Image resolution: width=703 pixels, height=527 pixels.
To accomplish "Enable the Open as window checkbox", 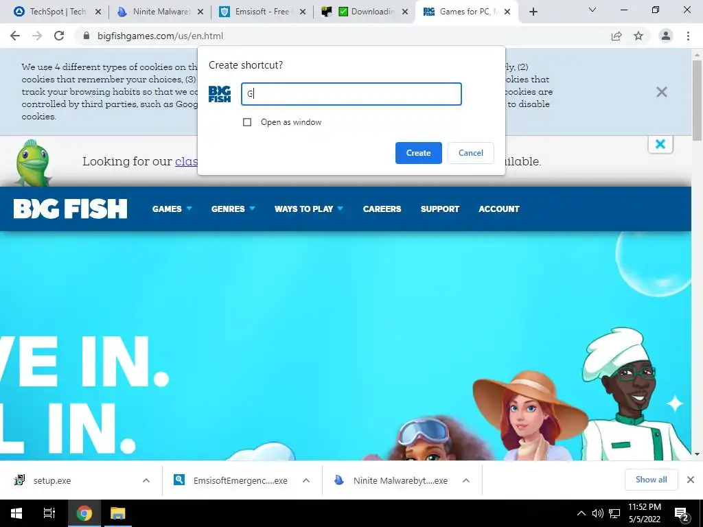I will 247,122.
